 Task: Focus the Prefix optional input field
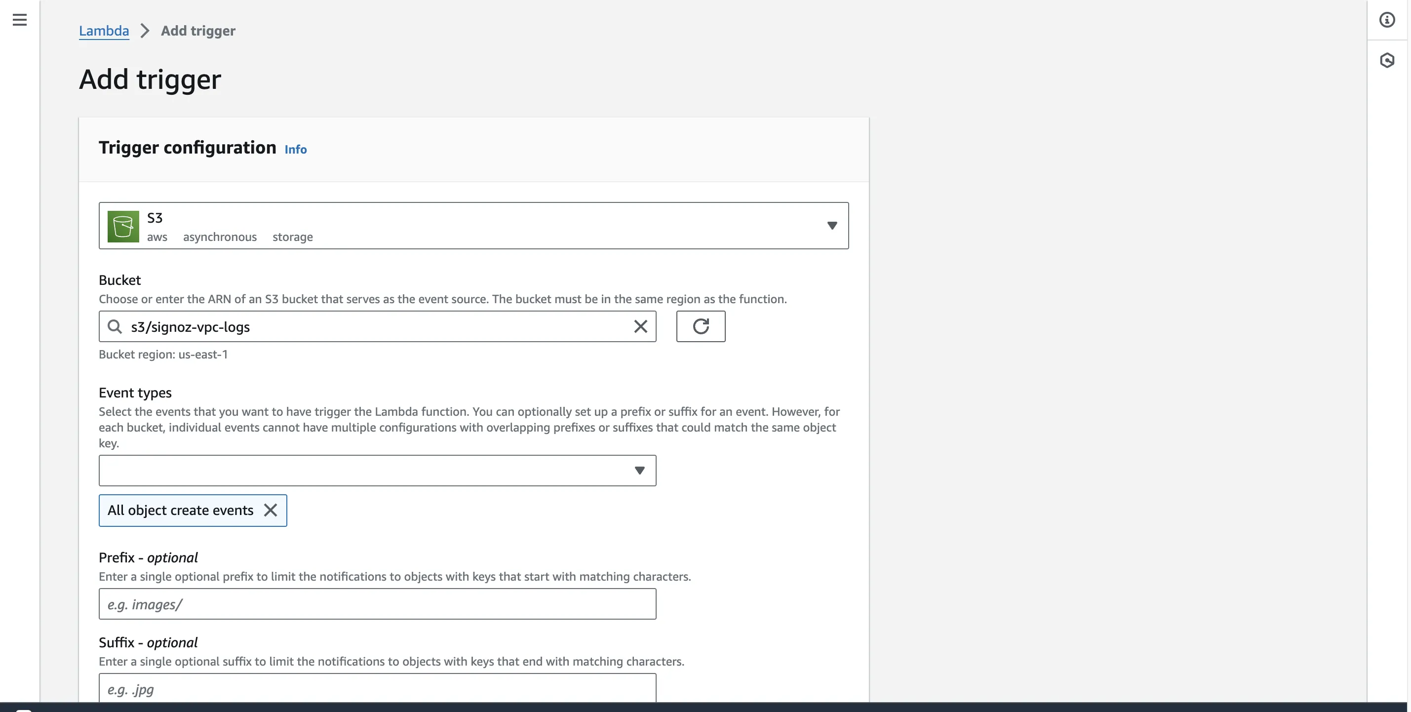coord(377,604)
